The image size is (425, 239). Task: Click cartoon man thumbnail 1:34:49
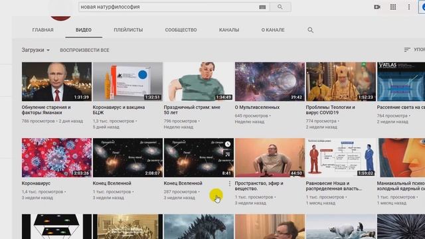click(199, 82)
